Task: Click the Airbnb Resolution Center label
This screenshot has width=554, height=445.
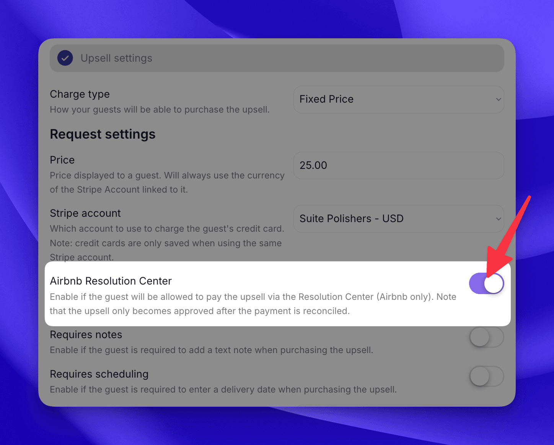Action: point(111,281)
